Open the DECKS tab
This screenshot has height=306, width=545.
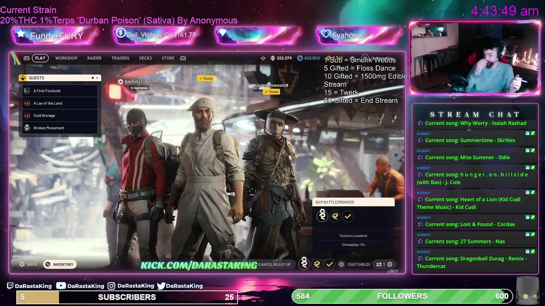tap(145, 58)
